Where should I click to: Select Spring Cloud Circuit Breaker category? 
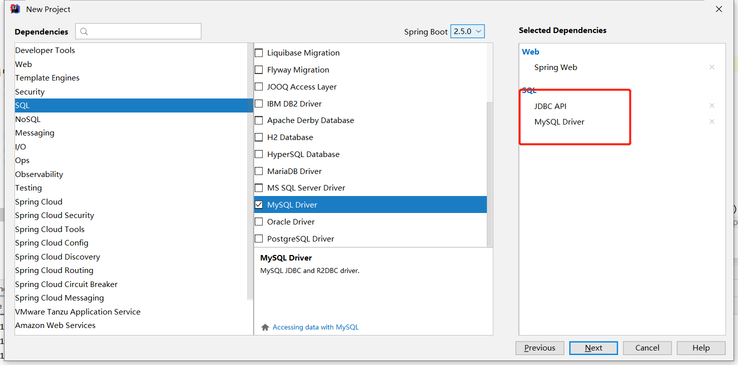coord(131,284)
